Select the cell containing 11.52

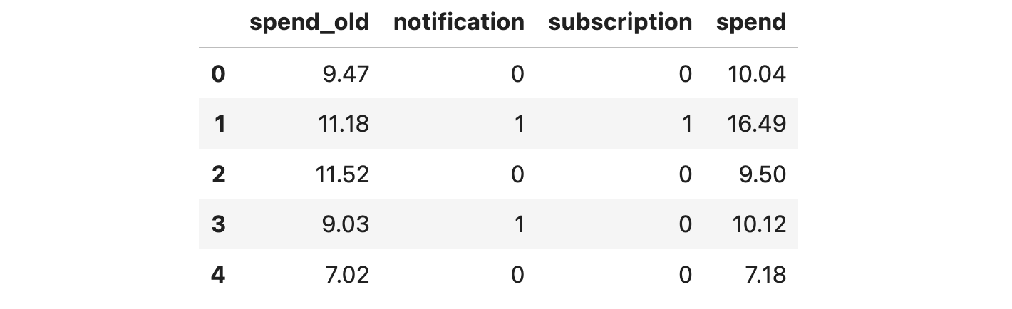(342, 174)
